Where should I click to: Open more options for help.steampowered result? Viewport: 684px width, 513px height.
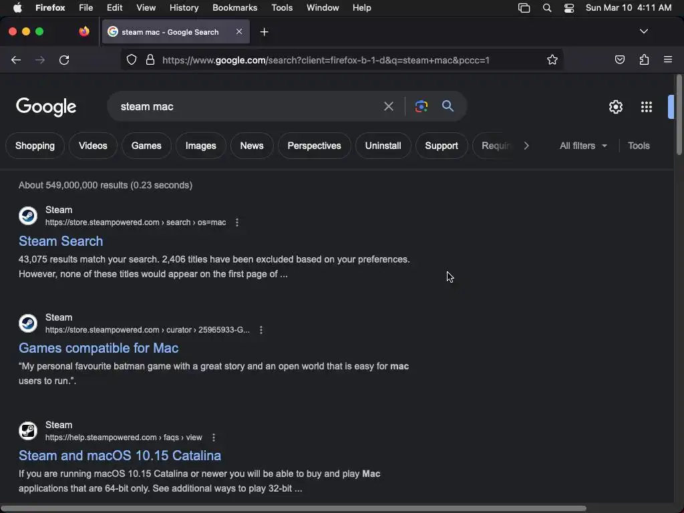coord(213,438)
